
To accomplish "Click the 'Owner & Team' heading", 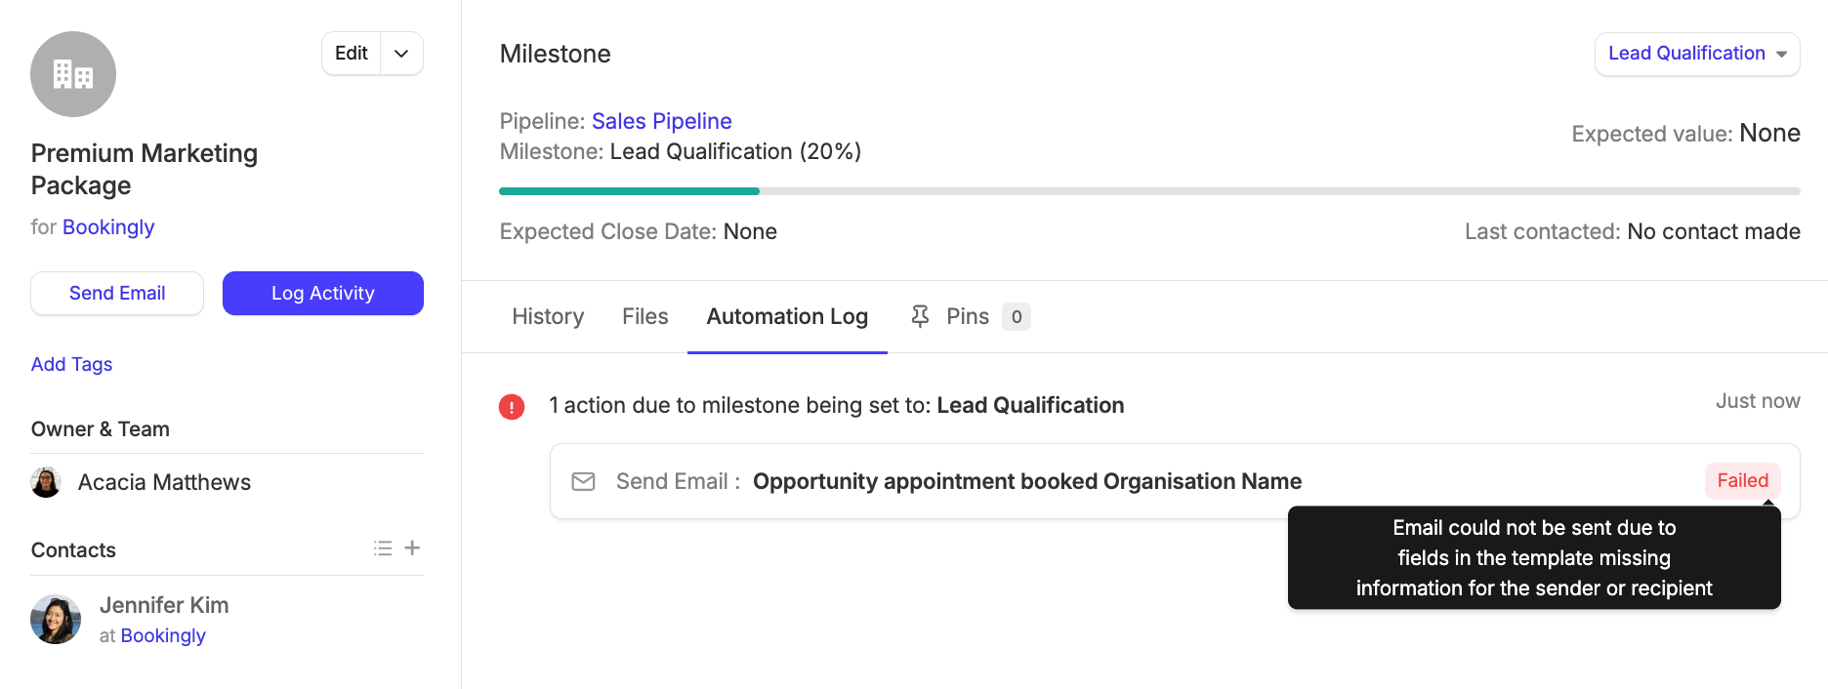I will tap(101, 429).
